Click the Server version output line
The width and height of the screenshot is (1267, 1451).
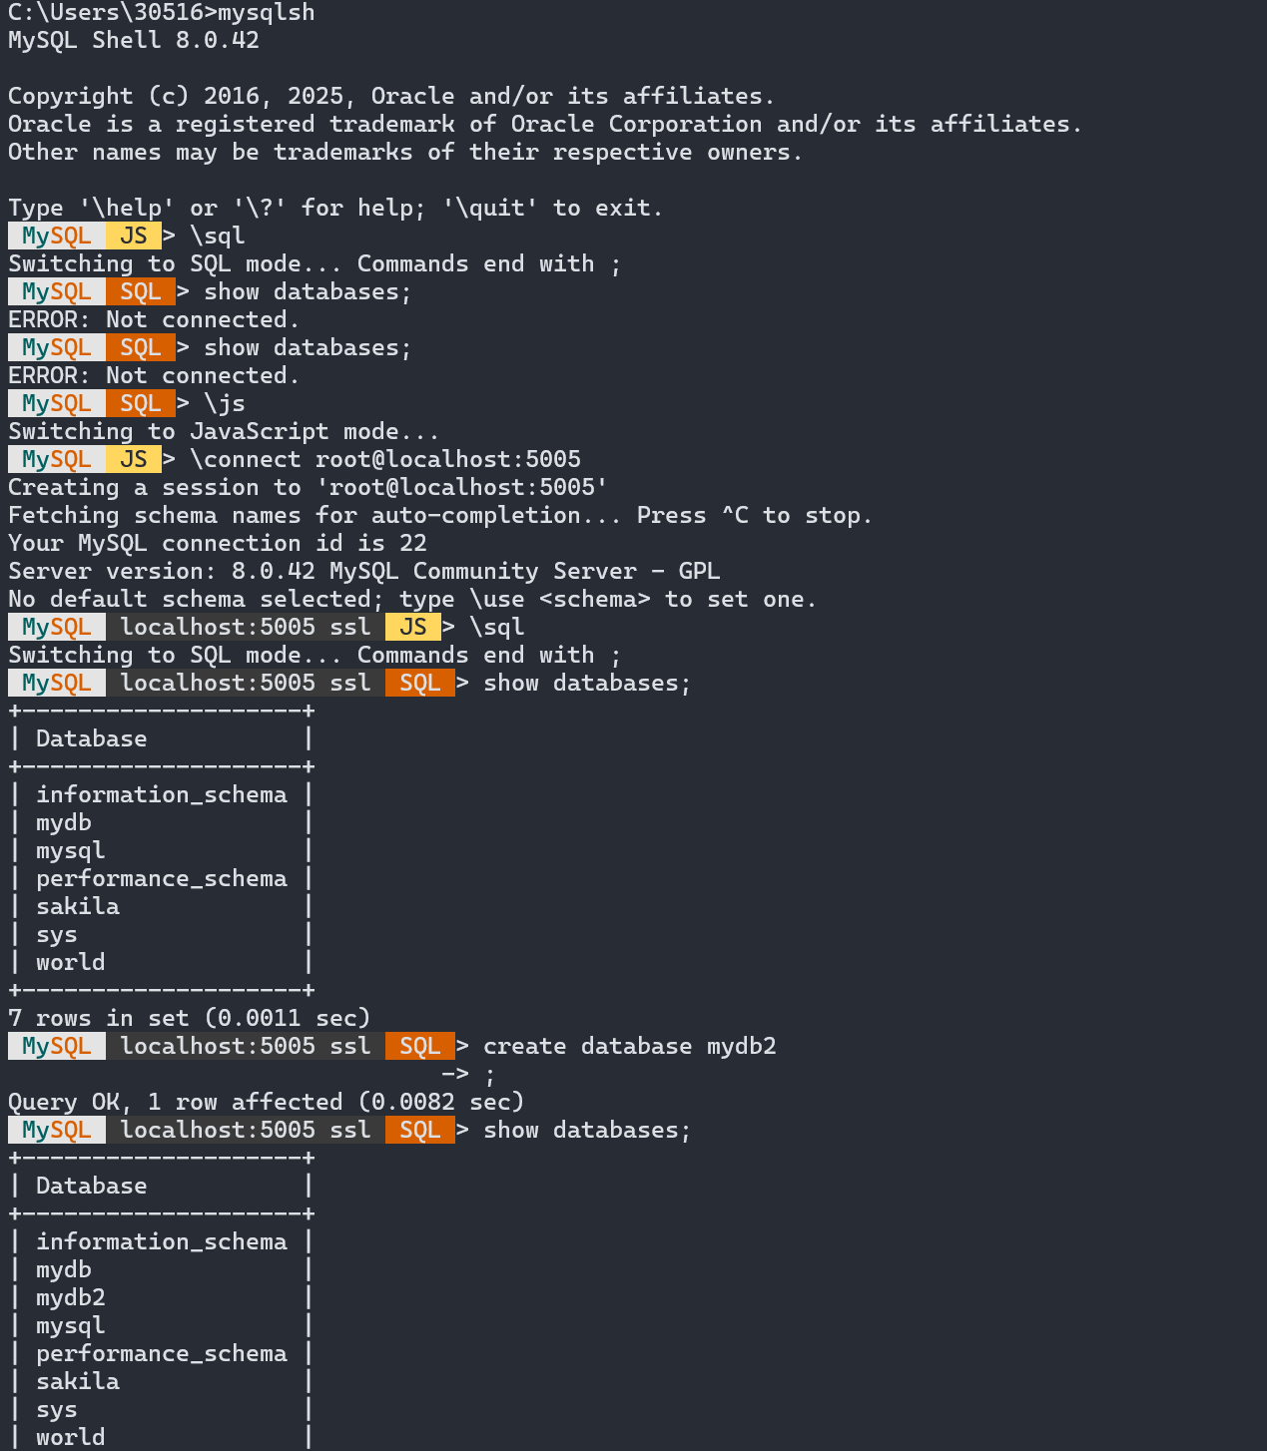click(363, 572)
